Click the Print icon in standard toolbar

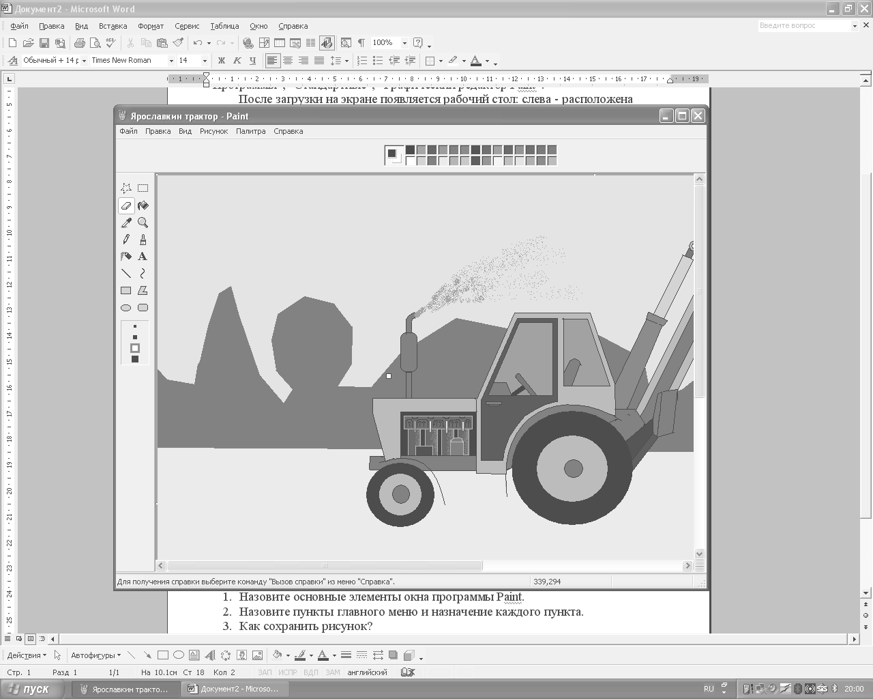coord(79,43)
